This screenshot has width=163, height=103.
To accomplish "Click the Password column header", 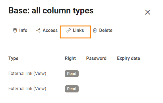I will (96, 58).
